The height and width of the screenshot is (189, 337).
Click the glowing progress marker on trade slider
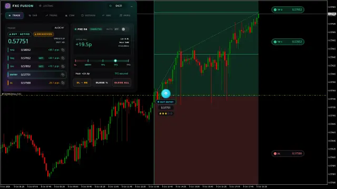click(115, 61)
